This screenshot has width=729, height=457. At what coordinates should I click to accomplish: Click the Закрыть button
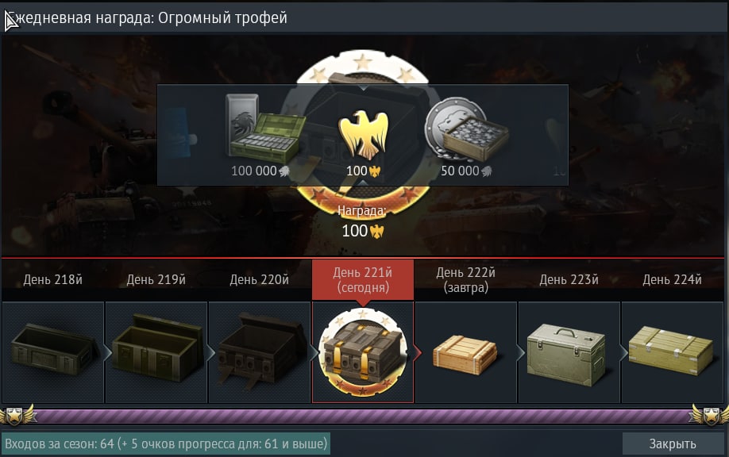673,444
